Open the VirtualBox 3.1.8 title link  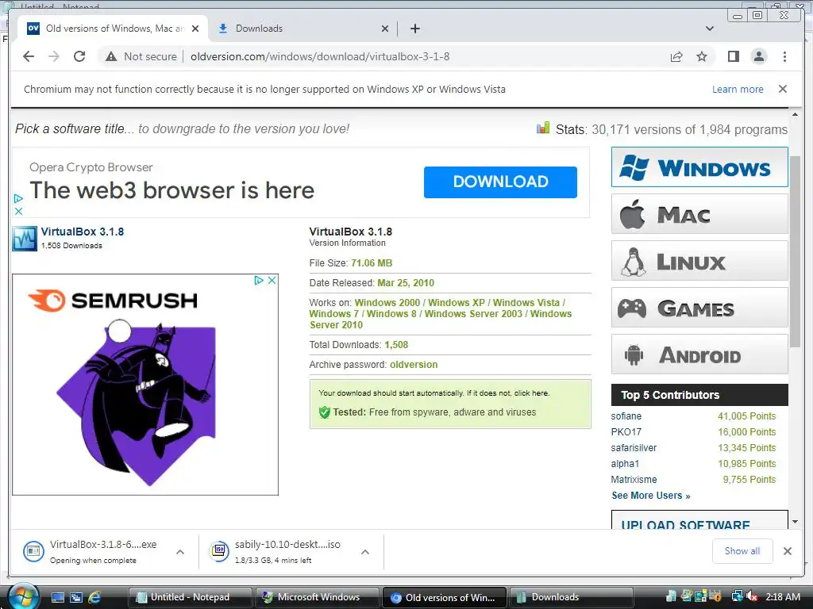point(83,232)
